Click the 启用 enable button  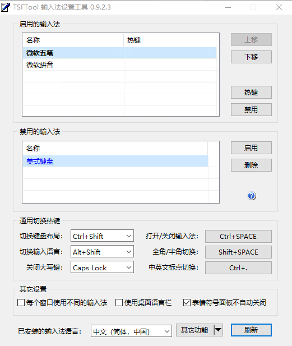251,148
